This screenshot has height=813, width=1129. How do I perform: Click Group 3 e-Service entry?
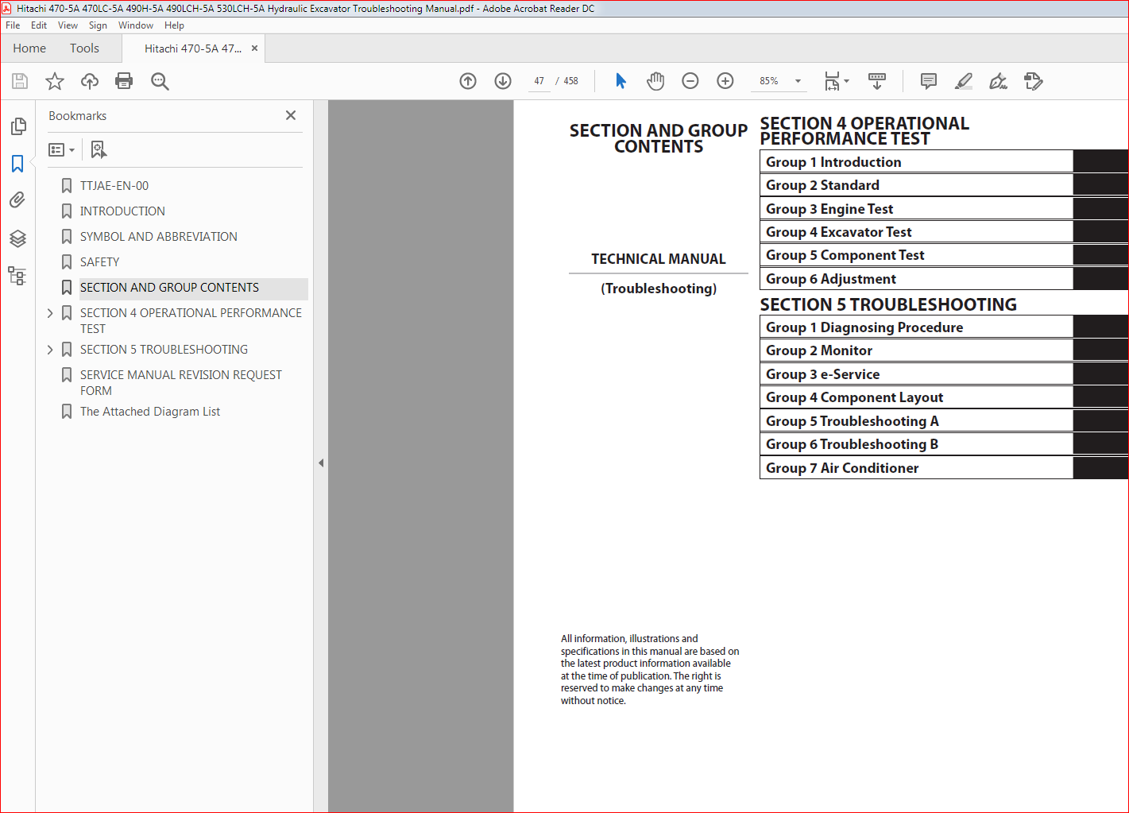(x=823, y=374)
